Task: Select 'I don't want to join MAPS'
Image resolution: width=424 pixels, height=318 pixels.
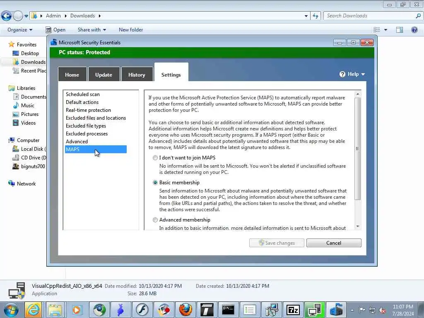Action: pyautogui.click(x=155, y=158)
